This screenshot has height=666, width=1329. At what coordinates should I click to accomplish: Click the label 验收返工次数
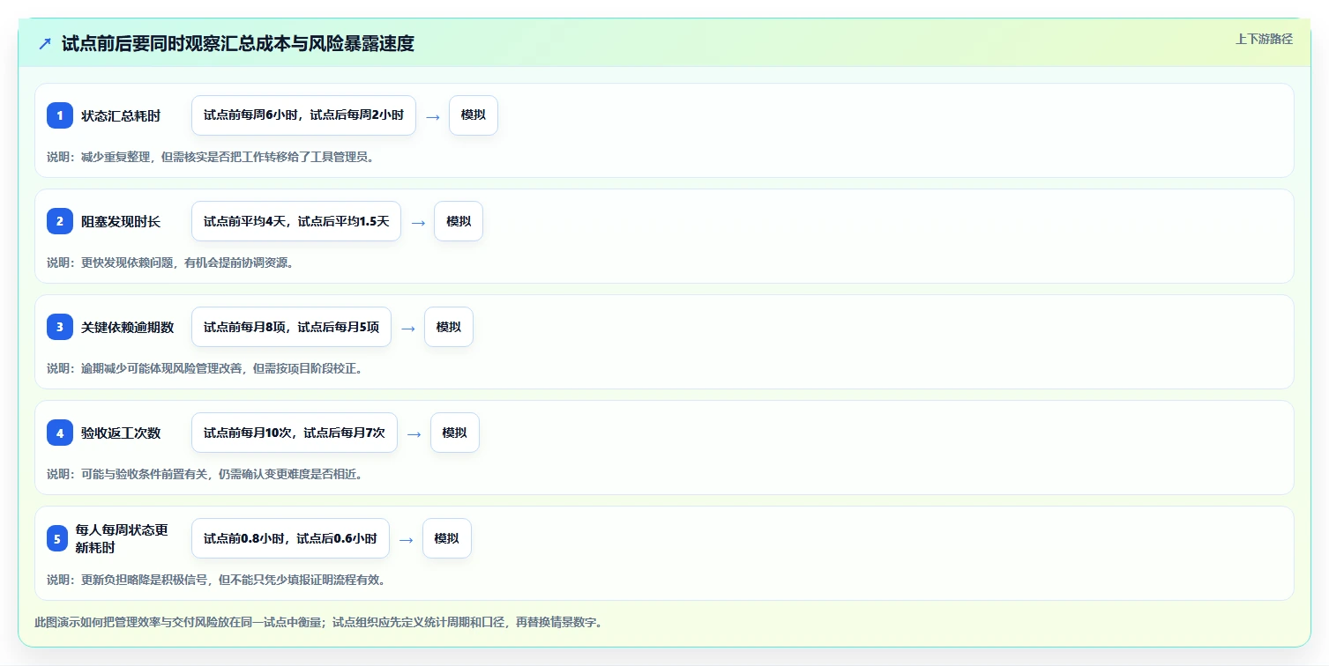pos(121,433)
